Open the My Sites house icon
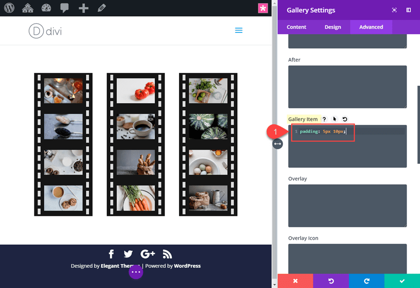 tap(28, 8)
